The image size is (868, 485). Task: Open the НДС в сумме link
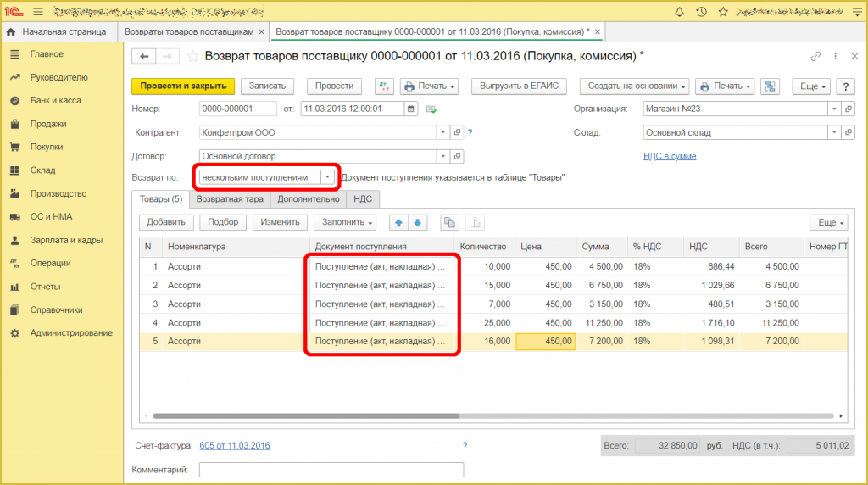click(670, 156)
